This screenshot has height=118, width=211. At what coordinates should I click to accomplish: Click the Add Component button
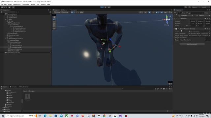point(192,44)
